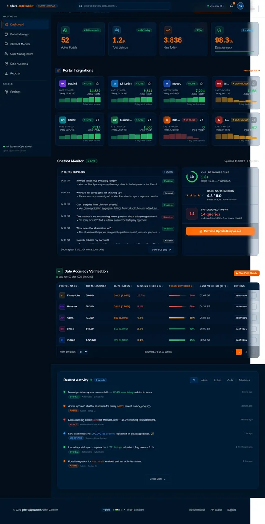Open the API Status footer link

pyautogui.click(x=216, y=510)
